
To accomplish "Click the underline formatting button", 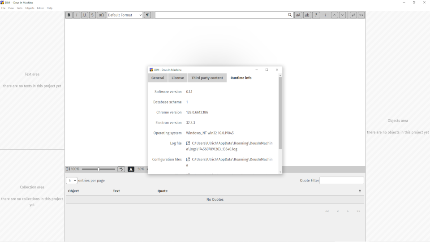I will [x=85, y=15].
